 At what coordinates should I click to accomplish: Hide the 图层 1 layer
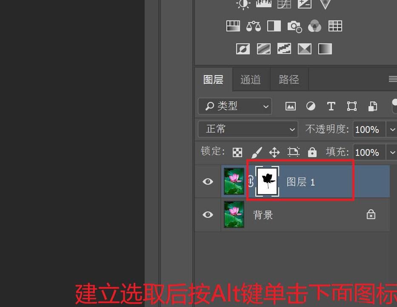[x=208, y=181]
